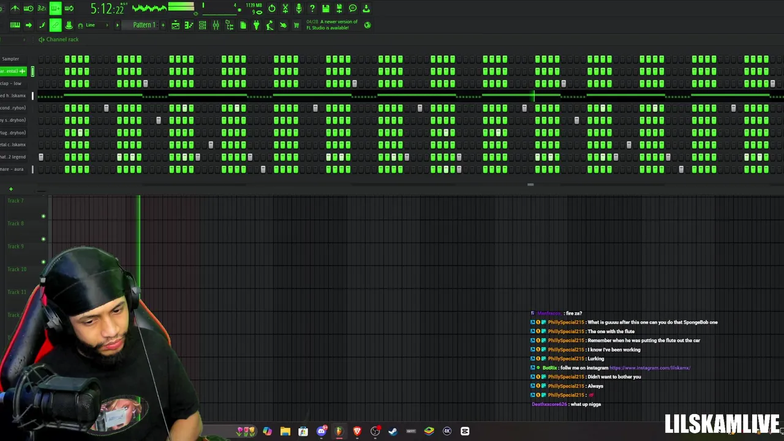Select Track 10 in playlist
This screenshot has height=441, width=784.
[x=17, y=269]
